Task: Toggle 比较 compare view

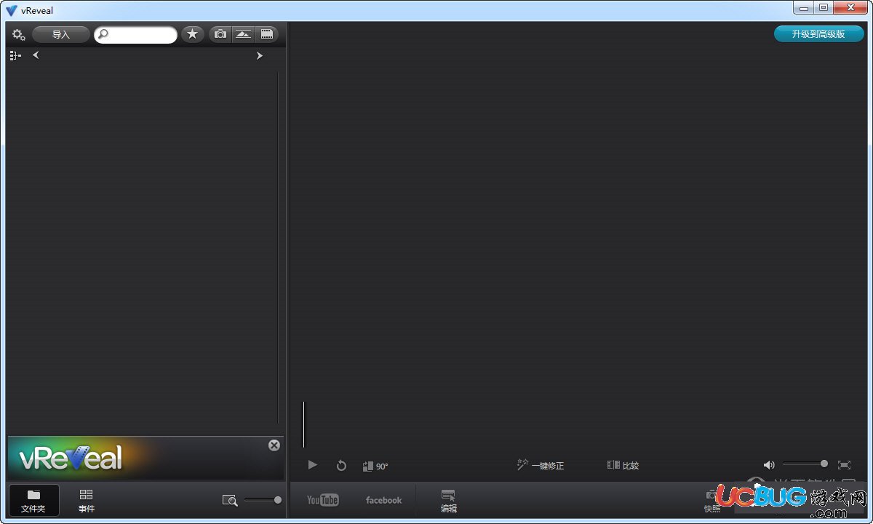Action: pos(623,465)
